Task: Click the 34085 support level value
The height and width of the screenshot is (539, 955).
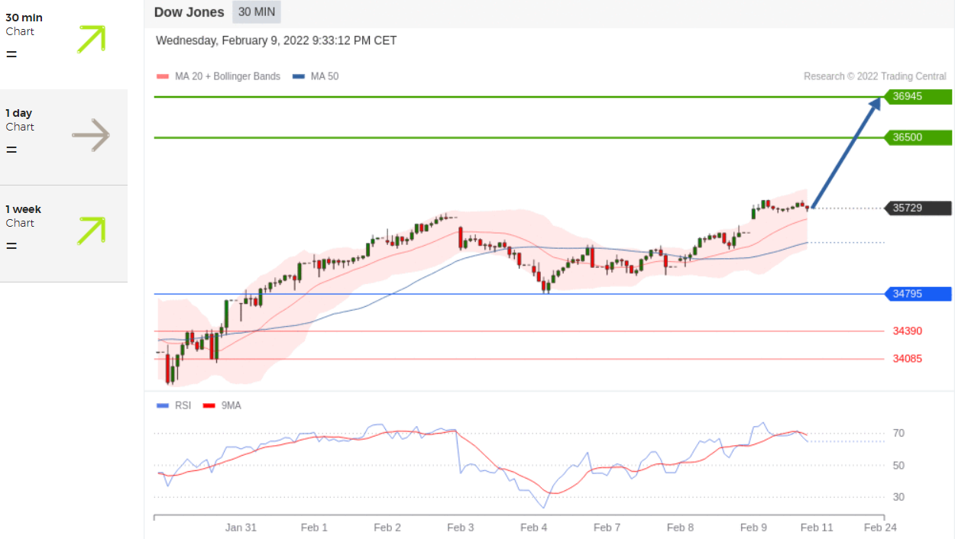Action: pyautogui.click(x=908, y=358)
